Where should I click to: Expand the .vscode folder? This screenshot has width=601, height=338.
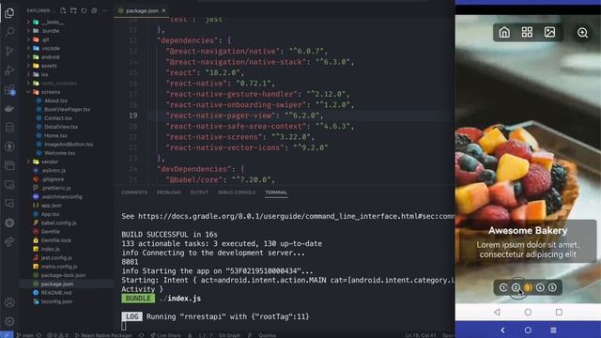pyautogui.click(x=28, y=48)
